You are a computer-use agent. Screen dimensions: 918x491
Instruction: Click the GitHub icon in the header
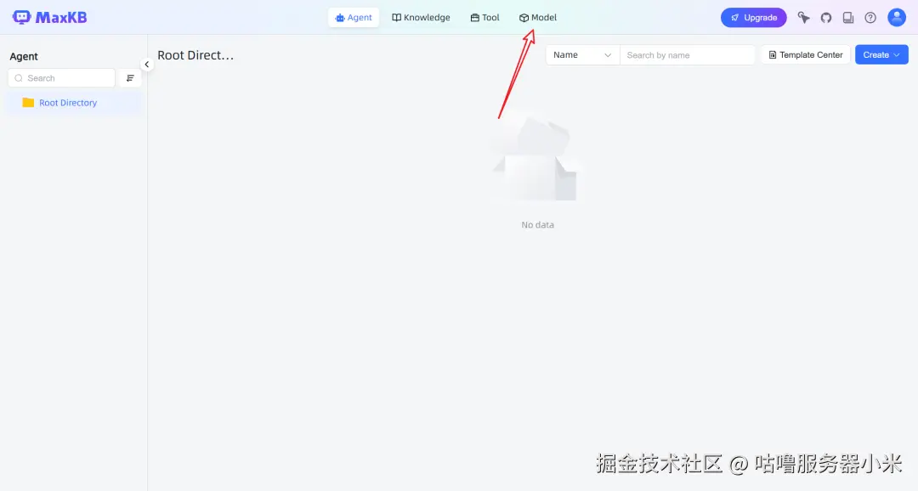coord(825,17)
